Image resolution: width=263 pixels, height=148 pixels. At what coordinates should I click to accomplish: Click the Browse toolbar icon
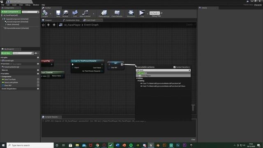point(65,13)
